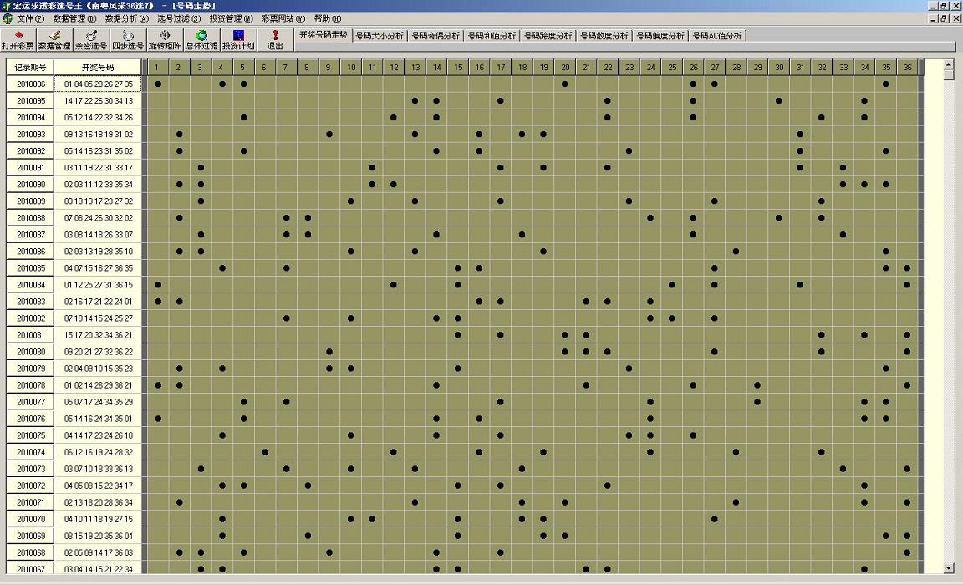Select record row 2010083
The height and width of the screenshot is (585, 963).
point(30,302)
